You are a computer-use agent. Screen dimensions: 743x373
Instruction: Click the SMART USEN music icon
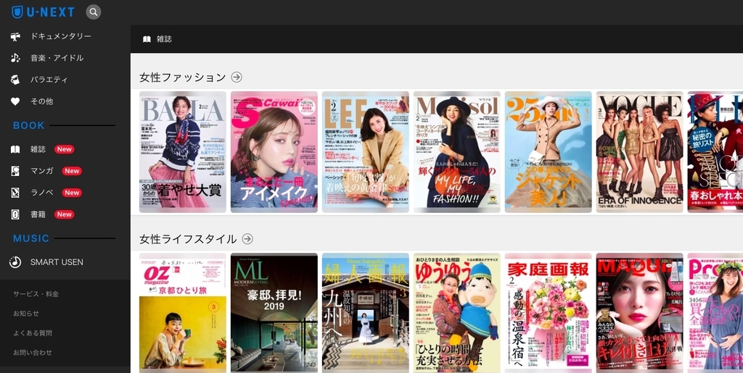tap(16, 262)
